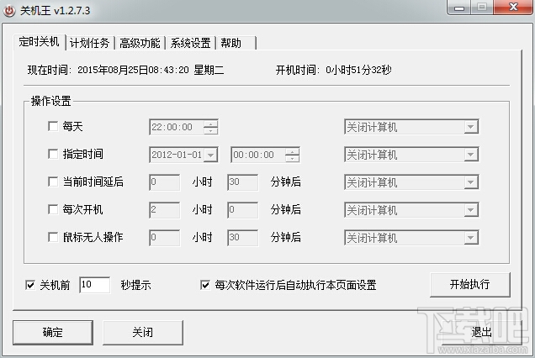Image resolution: width=535 pixels, height=358 pixels.
Task: Increase the 每天 time with up spinner
Action: (x=211, y=124)
